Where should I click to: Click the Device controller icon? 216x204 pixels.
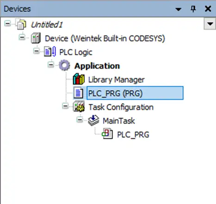coord(36,38)
